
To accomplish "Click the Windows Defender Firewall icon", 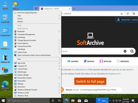I will [x=15, y=90].
